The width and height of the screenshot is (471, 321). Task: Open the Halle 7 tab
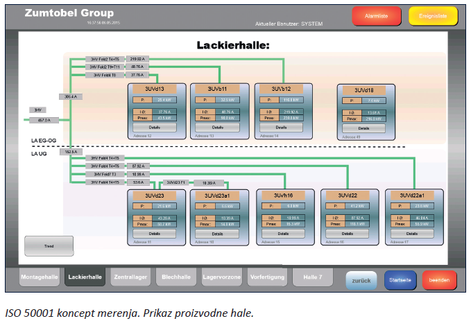tap(313, 277)
